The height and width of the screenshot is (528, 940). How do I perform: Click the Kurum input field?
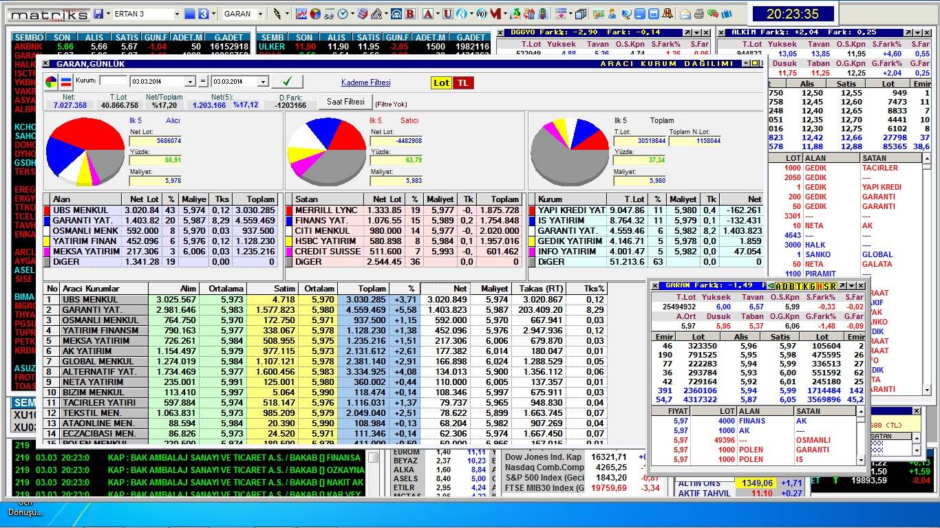(114, 81)
